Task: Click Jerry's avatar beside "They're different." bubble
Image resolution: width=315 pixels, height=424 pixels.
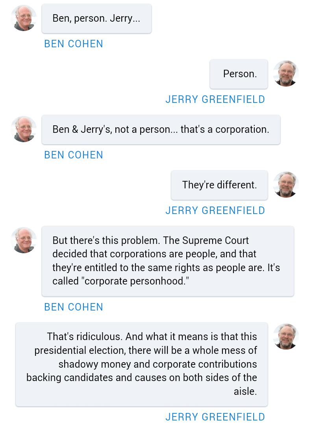Action: tap(286, 185)
